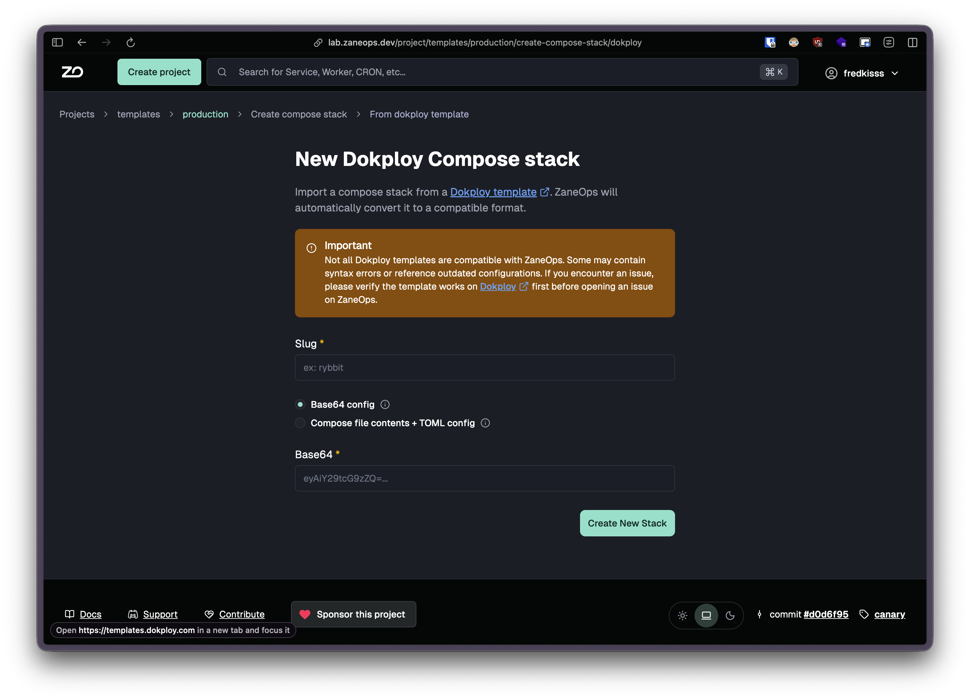
Task: Focus the Base64 input field
Action: (485, 478)
